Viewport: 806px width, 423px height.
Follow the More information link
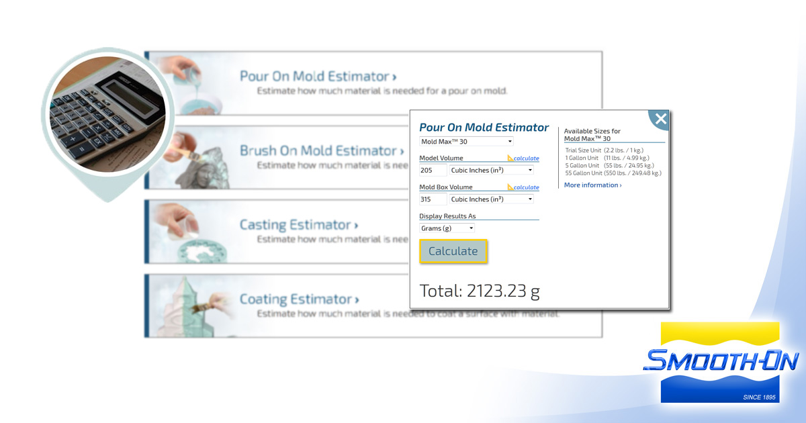(592, 185)
